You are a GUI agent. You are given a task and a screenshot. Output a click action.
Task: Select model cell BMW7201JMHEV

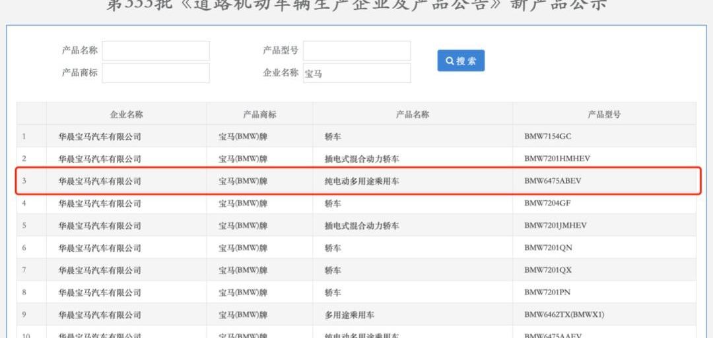pyautogui.click(x=555, y=225)
